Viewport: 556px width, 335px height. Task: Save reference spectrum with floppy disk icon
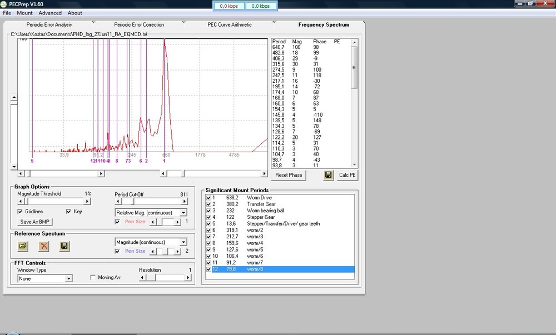coord(64,246)
